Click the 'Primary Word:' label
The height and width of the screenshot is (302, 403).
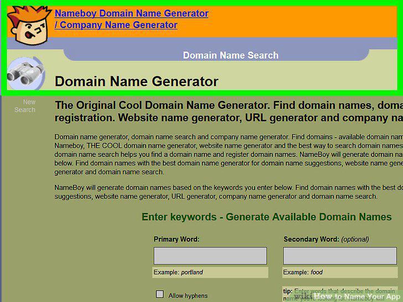pyautogui.click(x=176, y=239)
